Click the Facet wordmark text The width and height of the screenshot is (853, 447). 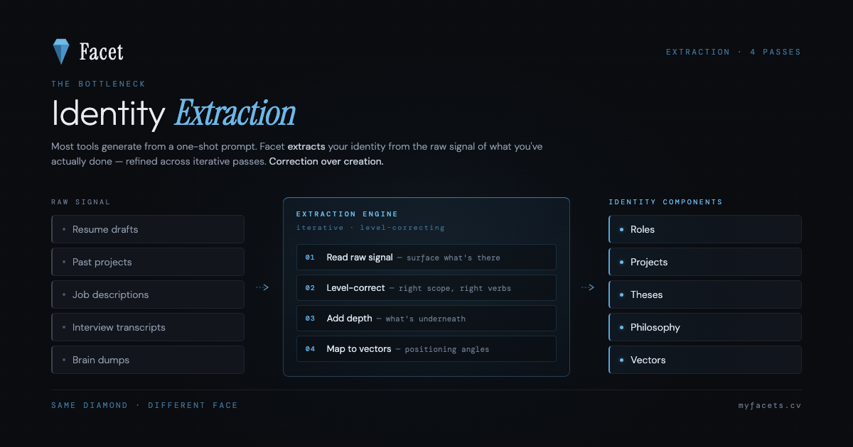(x=101, y=52)
